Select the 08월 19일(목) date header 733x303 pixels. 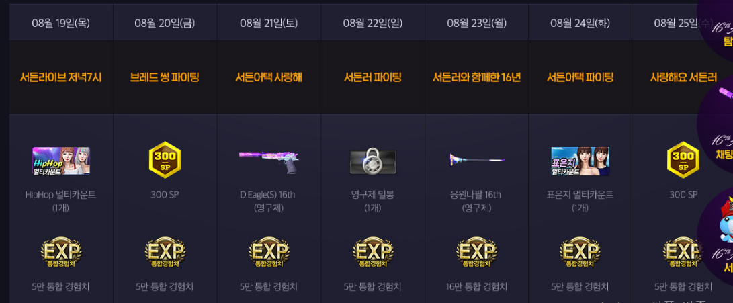(x=61, y=23)
